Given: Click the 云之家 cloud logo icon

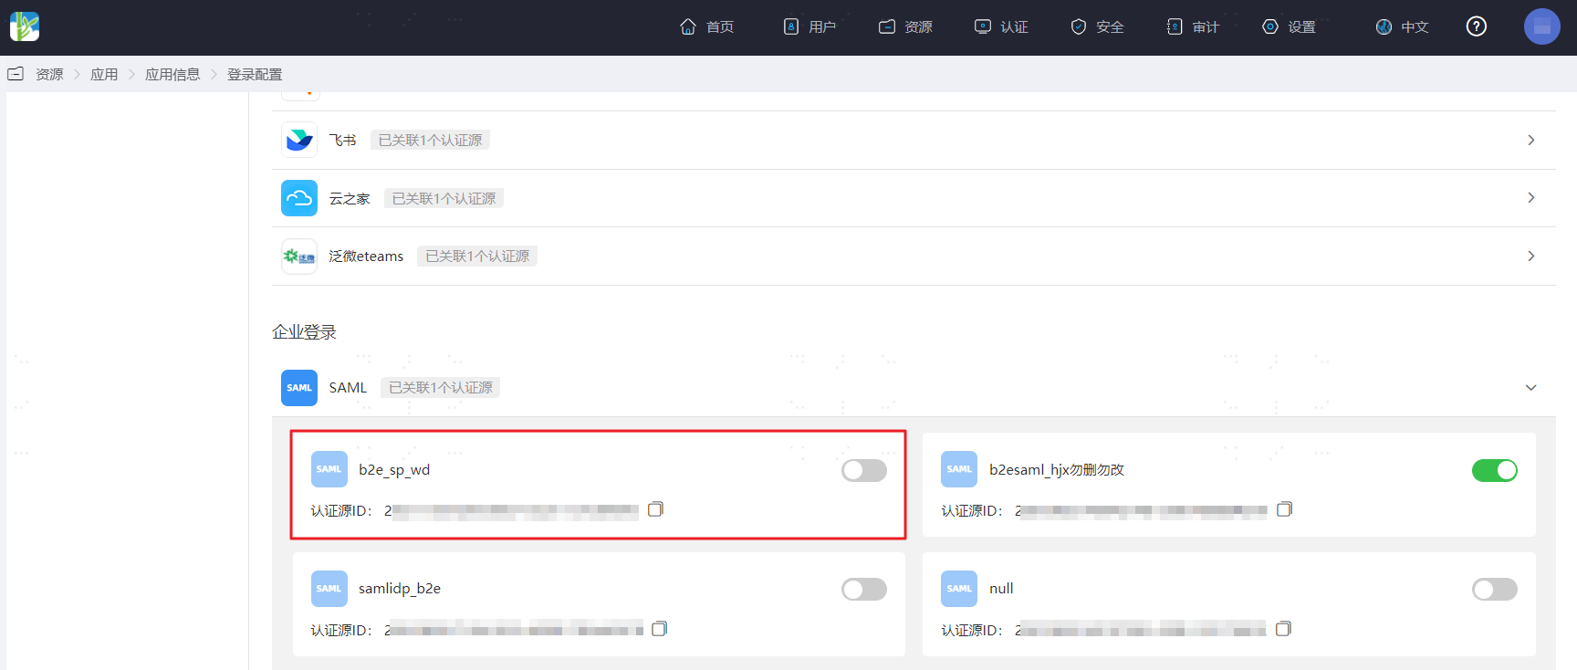Looking at the screenshot, I should 299,198.
